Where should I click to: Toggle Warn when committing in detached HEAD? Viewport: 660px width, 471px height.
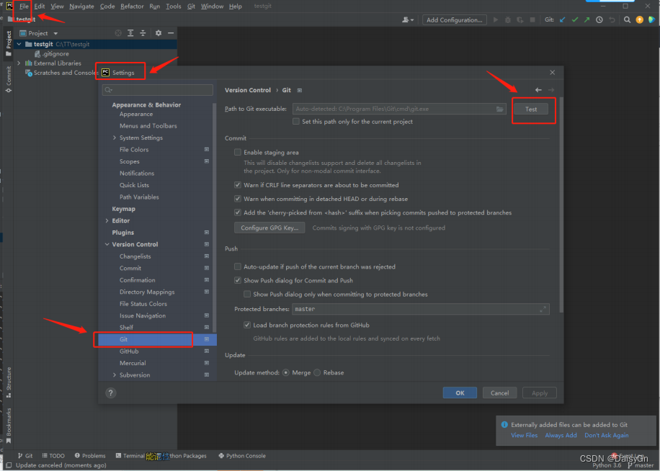click(238, 199)
